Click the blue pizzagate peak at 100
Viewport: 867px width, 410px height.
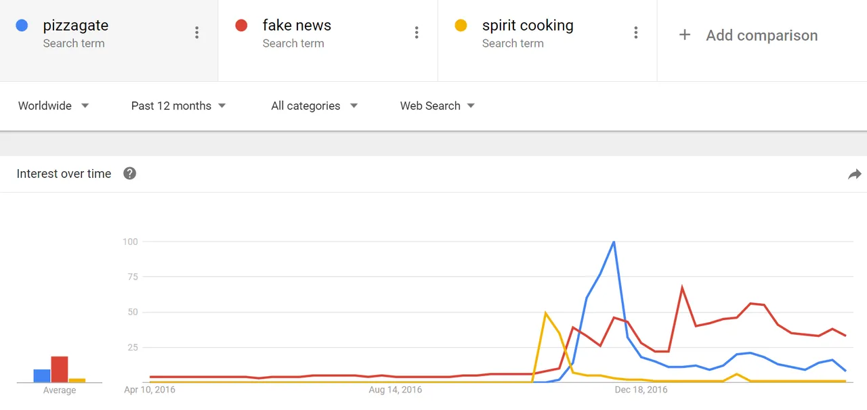[x=614, y=242]
